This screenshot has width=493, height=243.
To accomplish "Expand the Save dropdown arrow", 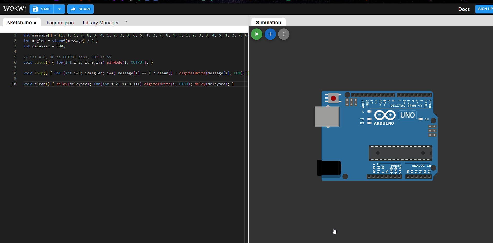I will coord(59,9).
